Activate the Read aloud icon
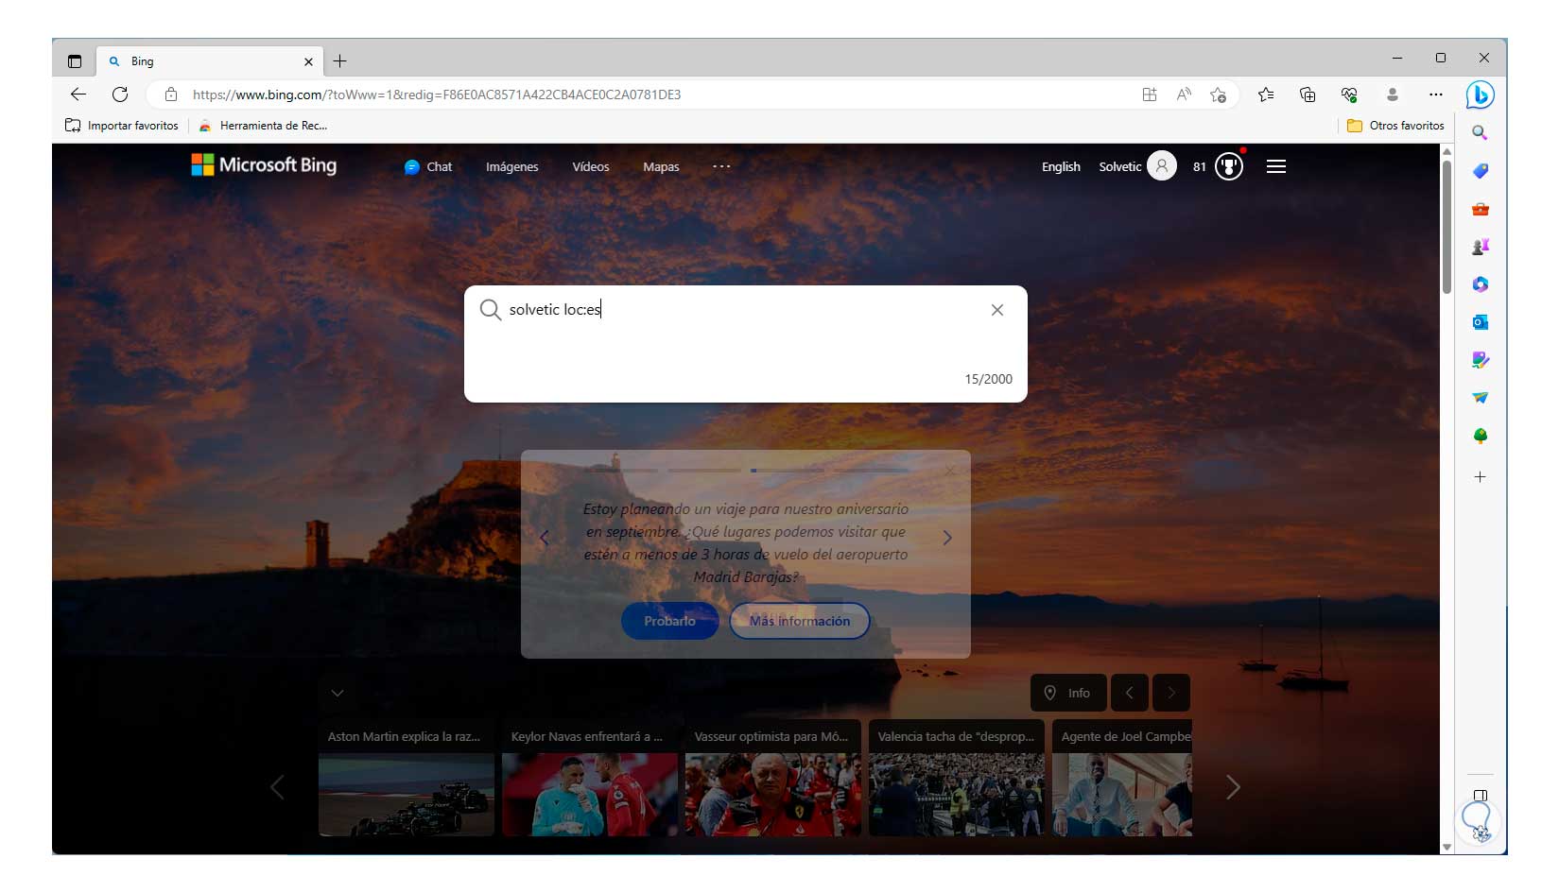 pos(1184,94)
